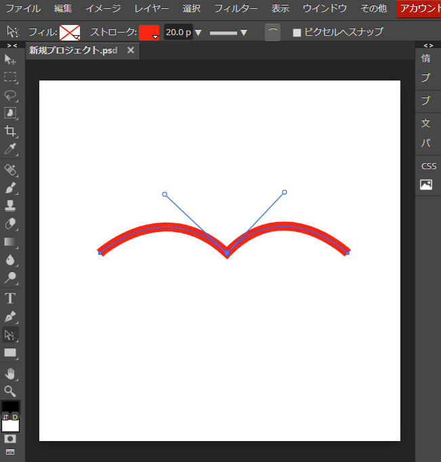Open the stroke line style dropdown
441x462 pixels.
pos(228,32)
